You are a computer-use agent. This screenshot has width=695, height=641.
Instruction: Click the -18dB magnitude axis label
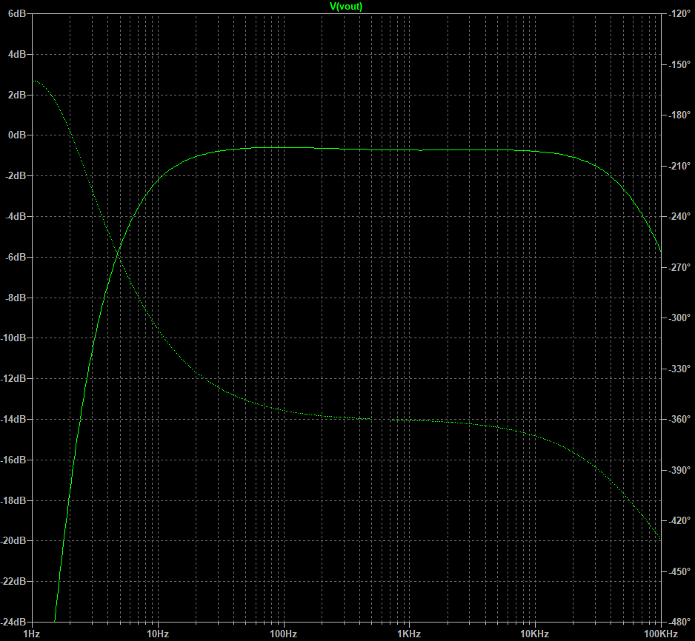pos(13,500)
